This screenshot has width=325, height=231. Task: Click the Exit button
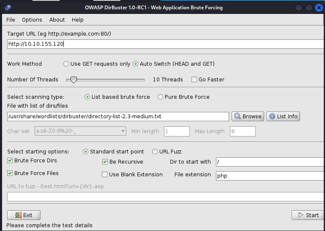point(24,215)
